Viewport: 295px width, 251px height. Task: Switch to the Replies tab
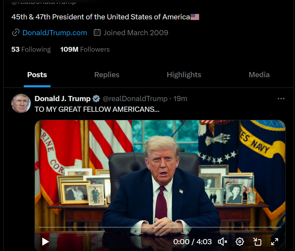(107, 75)
